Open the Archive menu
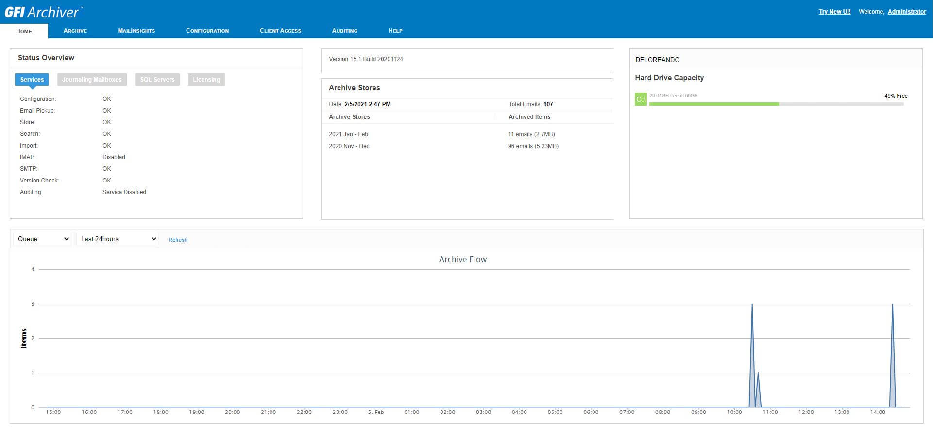The width and height of the screenshot is (933, 430). pos(75,31)
